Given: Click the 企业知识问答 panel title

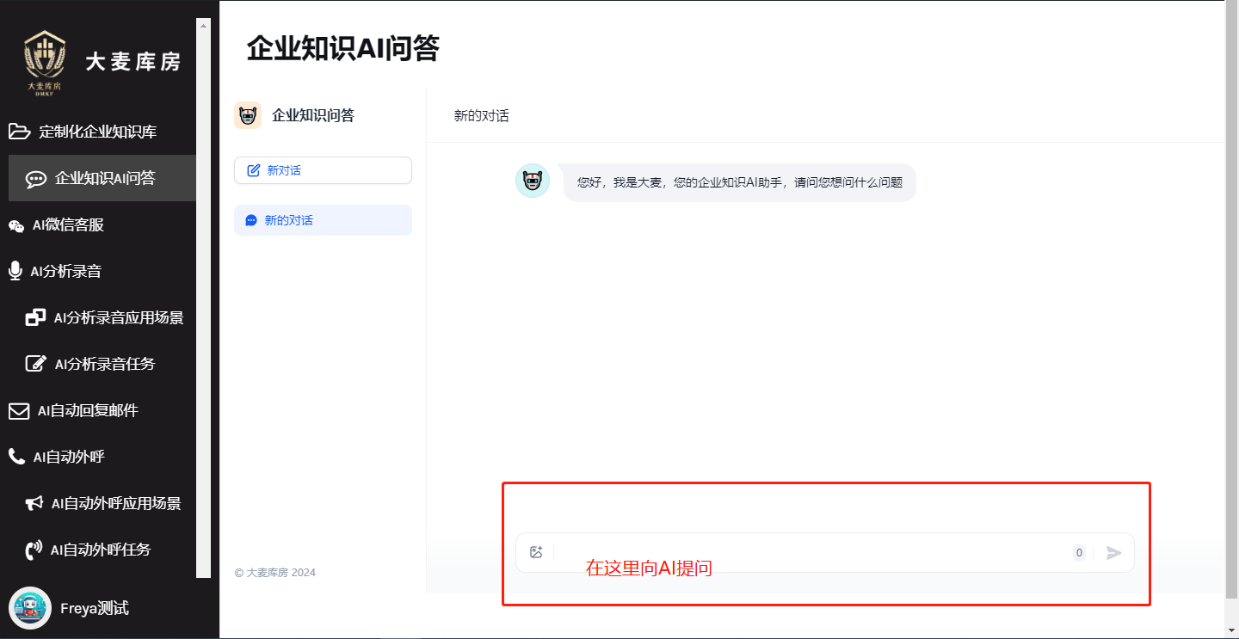Looking at the screenshot, I should (313, 115).
